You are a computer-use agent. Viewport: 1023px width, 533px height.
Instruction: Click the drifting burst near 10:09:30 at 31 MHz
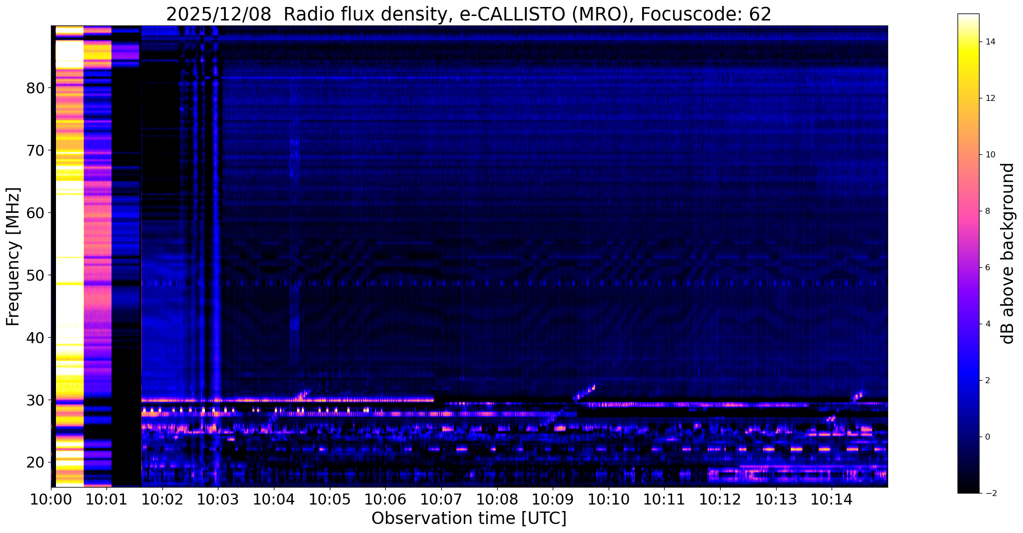coord(584,392)
